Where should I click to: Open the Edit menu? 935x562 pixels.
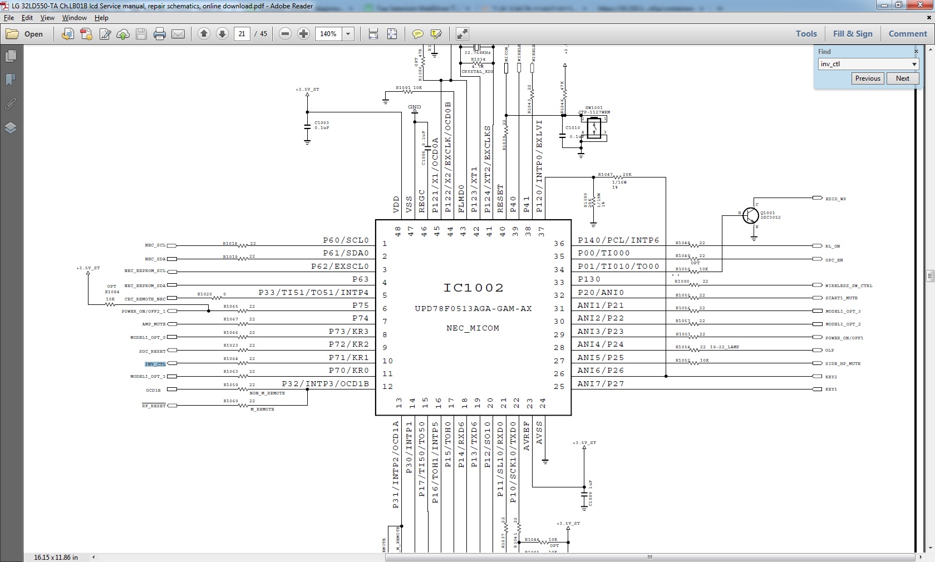click(x=27, y=18)
